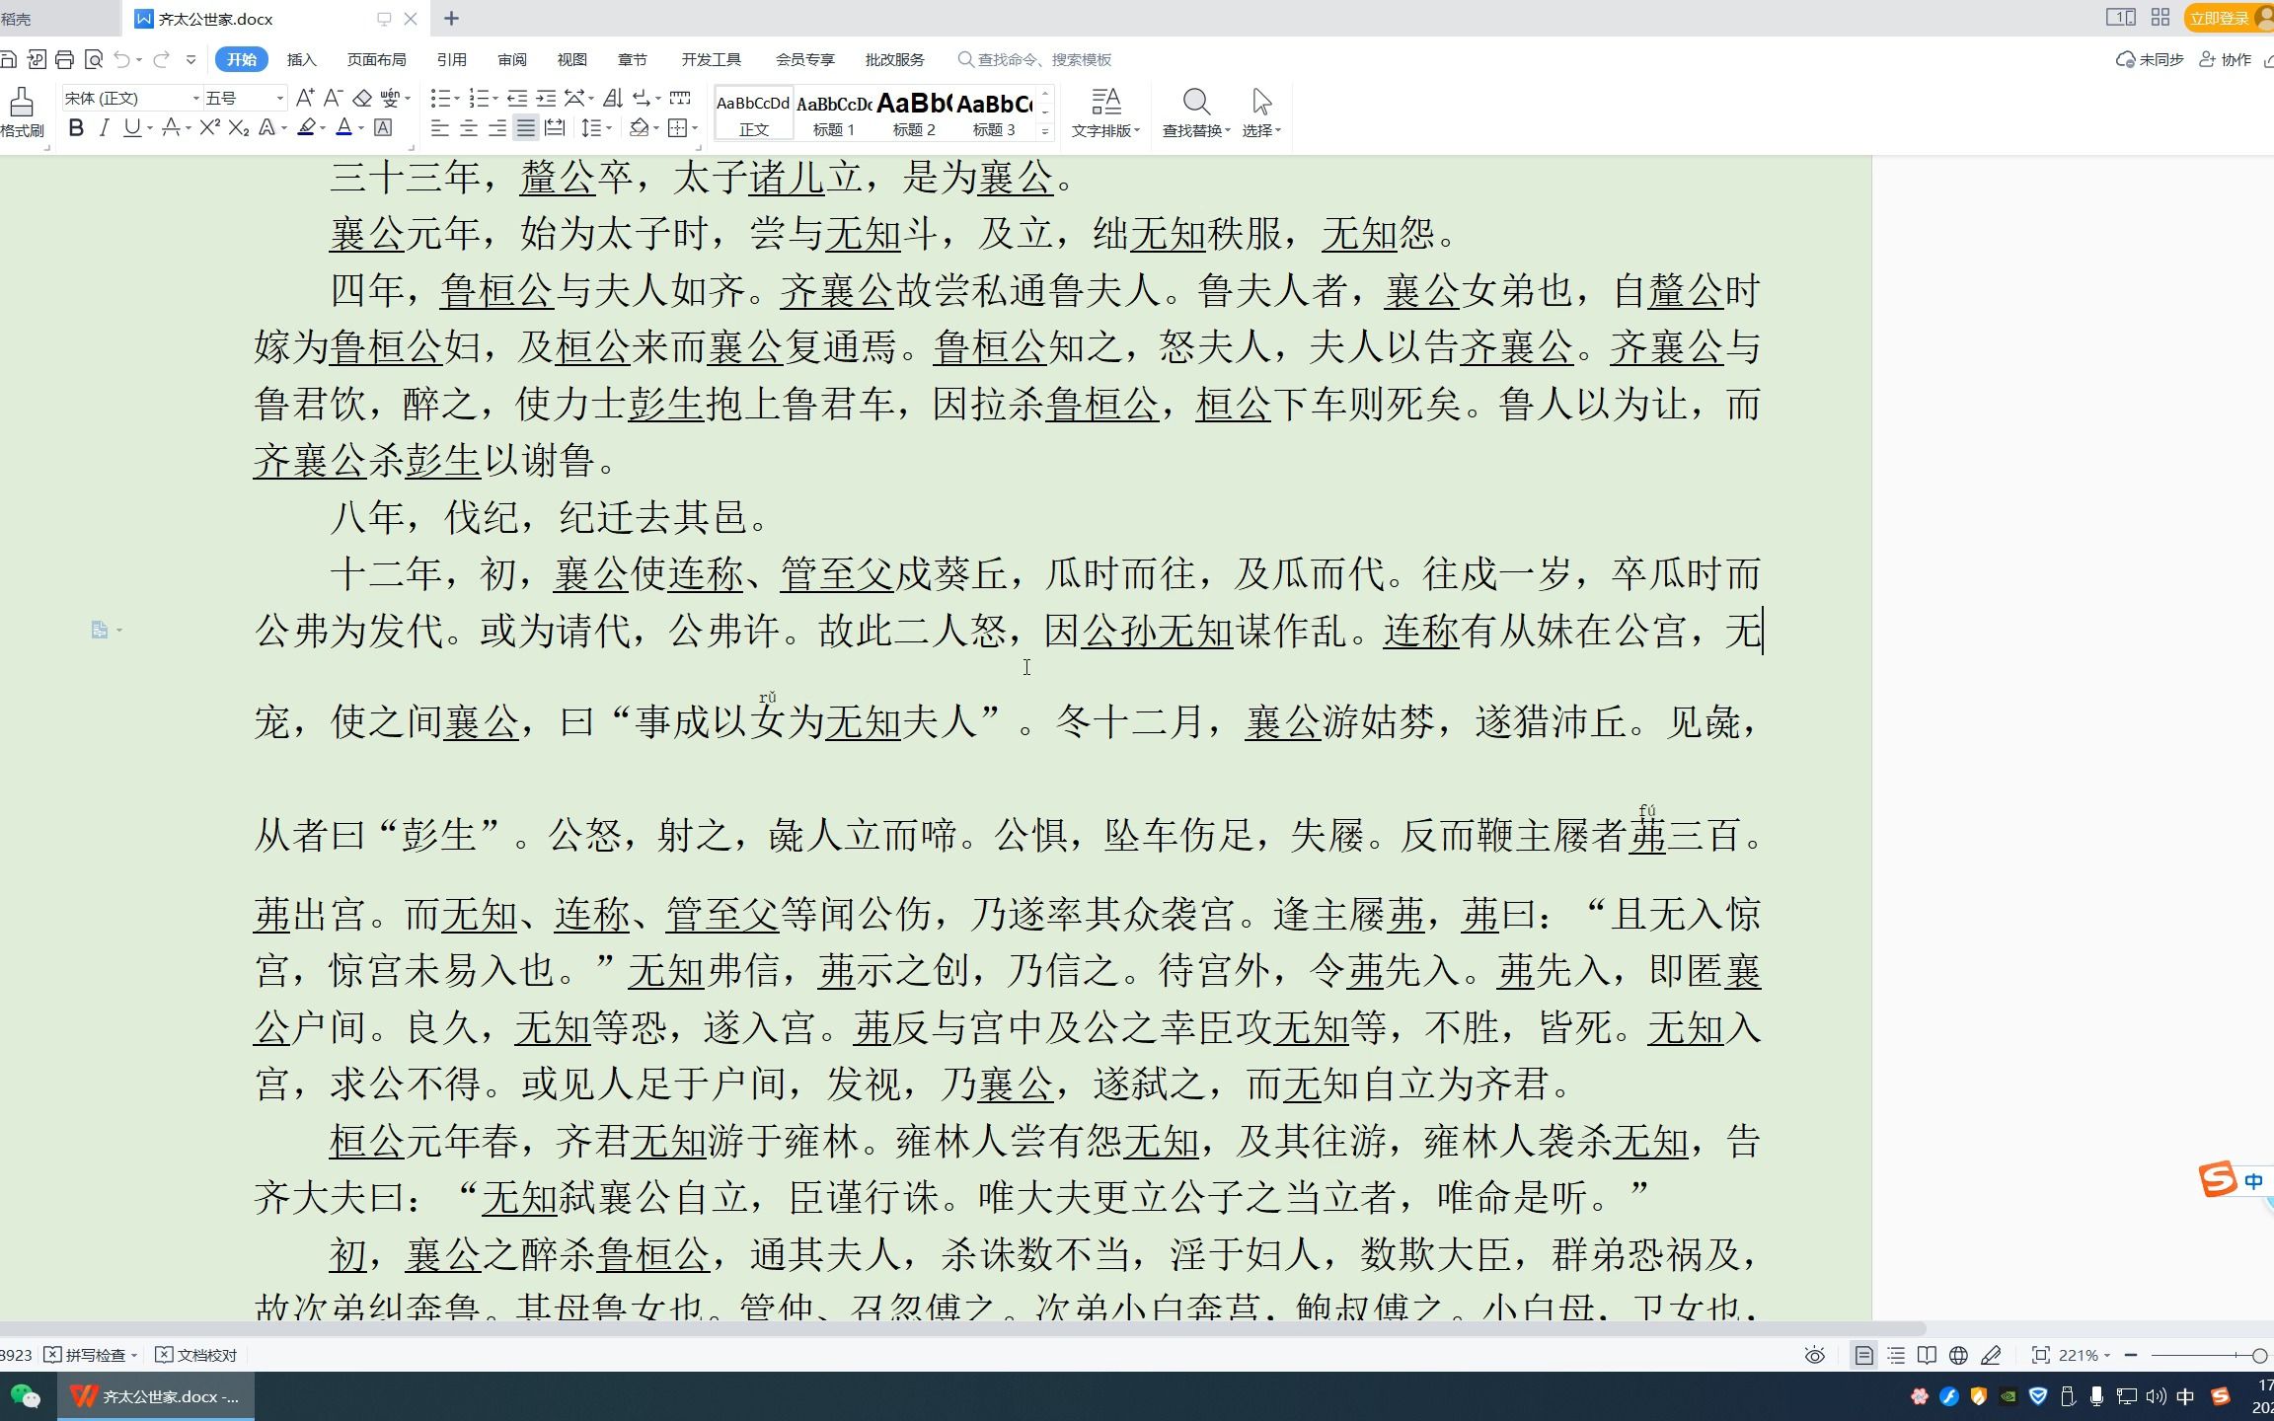Apply subscript formatting (X₂)
2274x1421 pixels.
[x=239, y=127]
